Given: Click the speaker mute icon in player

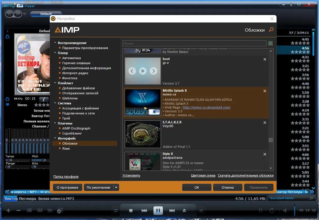Looking at the screenshot, I should point(286,211).
